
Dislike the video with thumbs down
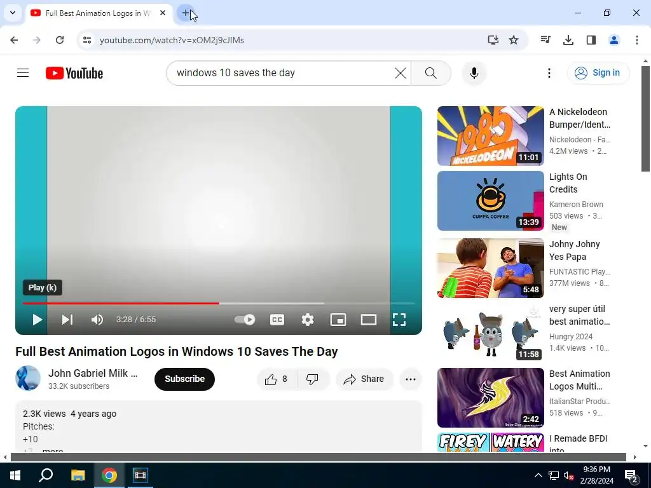click(313, 379)
